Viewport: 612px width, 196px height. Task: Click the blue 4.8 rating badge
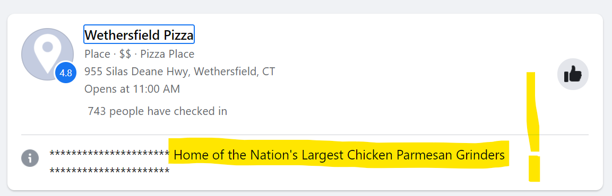(66, 73)
